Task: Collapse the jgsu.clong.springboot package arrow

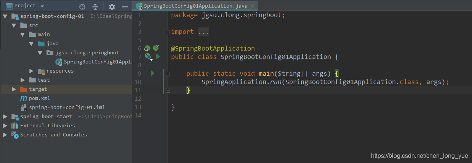Action: pyautogui.click(x=40, y=53)
